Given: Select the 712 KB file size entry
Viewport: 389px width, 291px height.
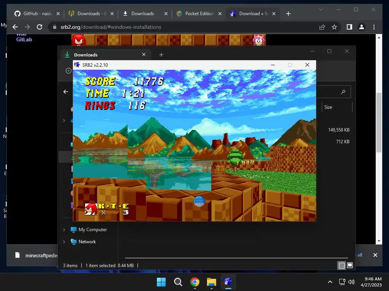Looking at the screenshot, I should (343, 142).
